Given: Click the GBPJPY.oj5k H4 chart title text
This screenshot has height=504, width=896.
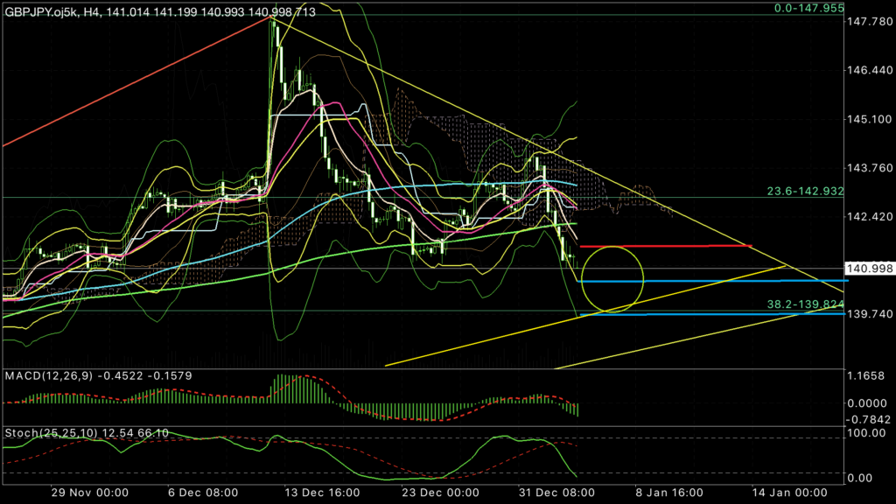Looking at the screenshot, I should coord(160,12).
